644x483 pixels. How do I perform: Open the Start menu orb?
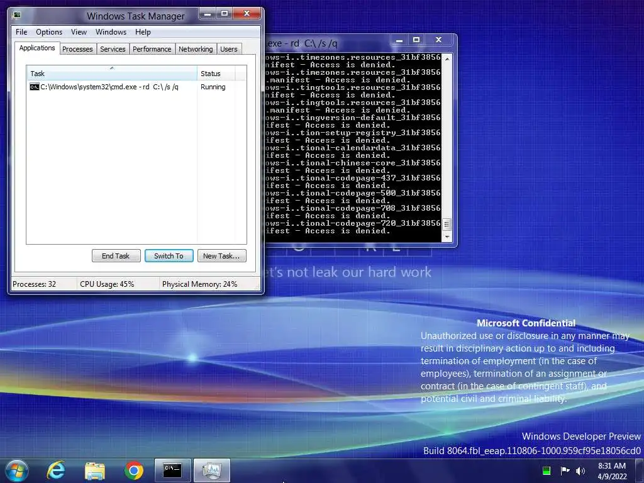16,470
